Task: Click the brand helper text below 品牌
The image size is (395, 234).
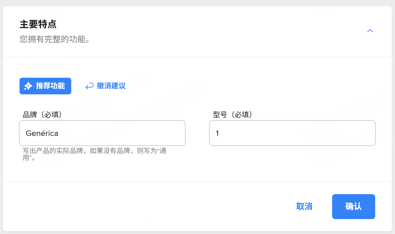Action: click(94, 151)
